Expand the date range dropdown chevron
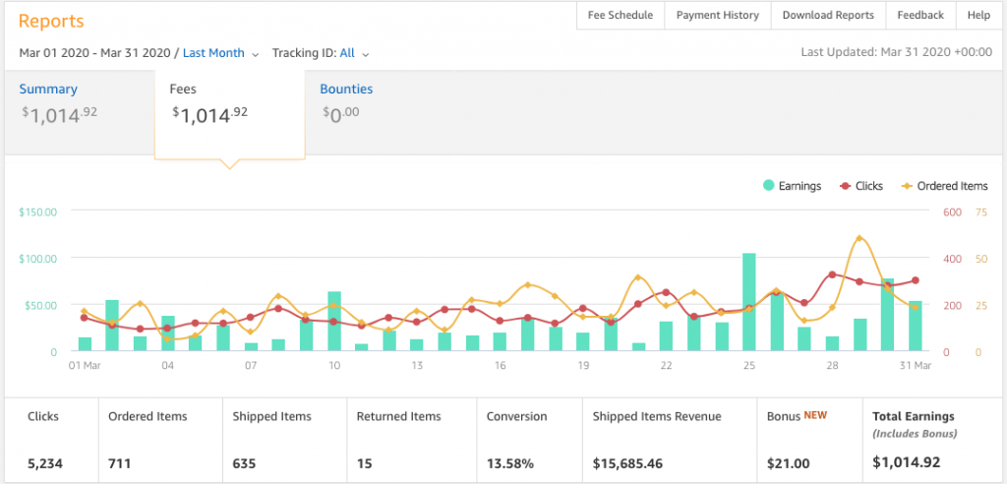Viewport: 1007px width, 484px height. click(x=256, y=54)
